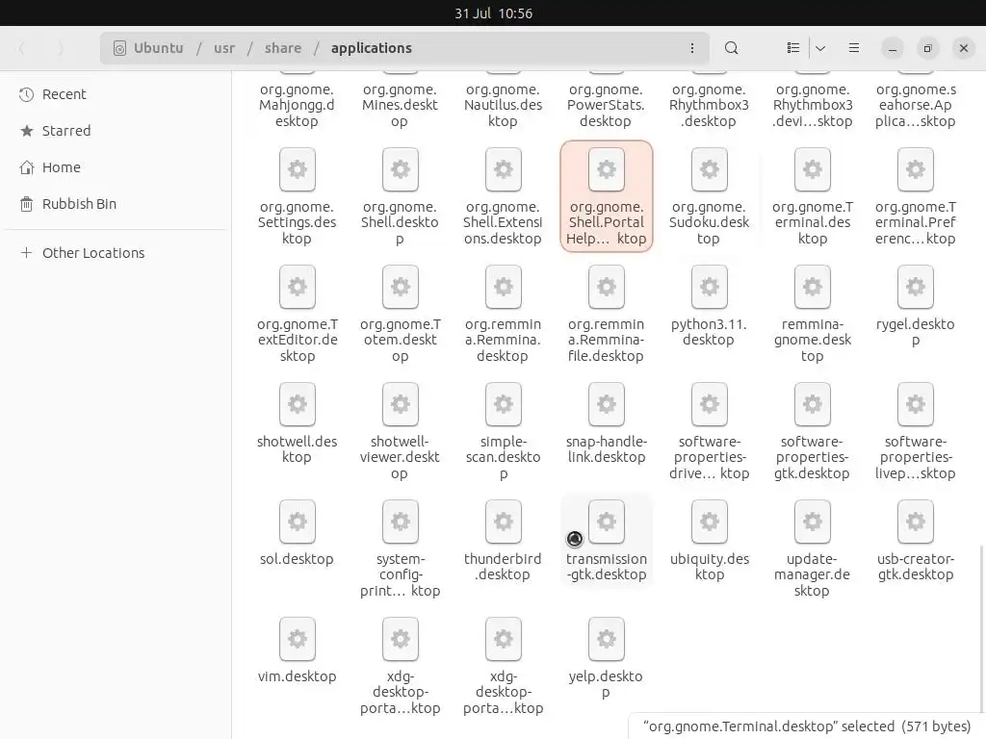
Task: Expand view options dropdown chevron
Action: coord(820,48)
